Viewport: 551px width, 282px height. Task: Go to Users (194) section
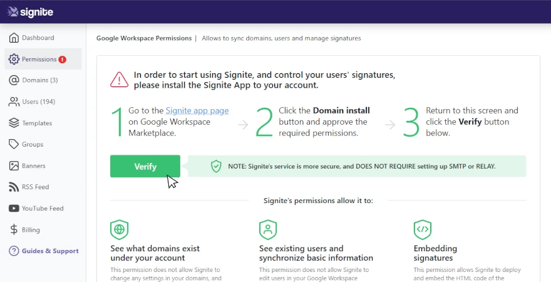click(39, 102)
